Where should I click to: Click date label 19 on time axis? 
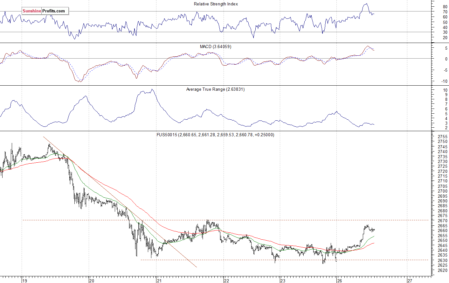(x=25, y=281)
